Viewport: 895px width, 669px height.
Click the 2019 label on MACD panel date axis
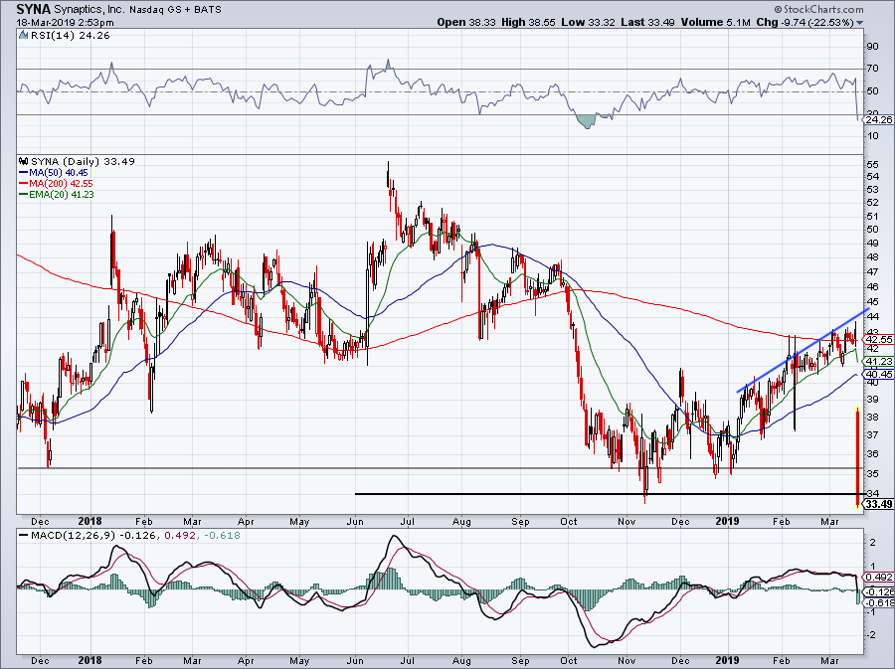coord(727,661)
